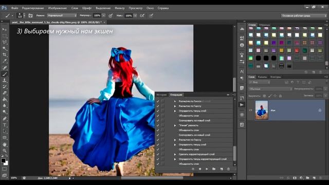Toggle lock all padlock in Закрепить row
Viewport: 329px width, 185px height.
(280, 96)
